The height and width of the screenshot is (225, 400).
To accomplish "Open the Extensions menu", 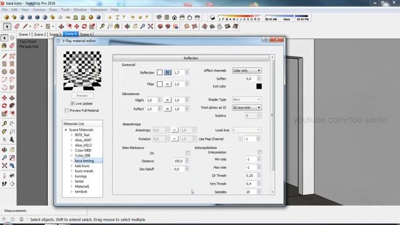I will [99, 10].
